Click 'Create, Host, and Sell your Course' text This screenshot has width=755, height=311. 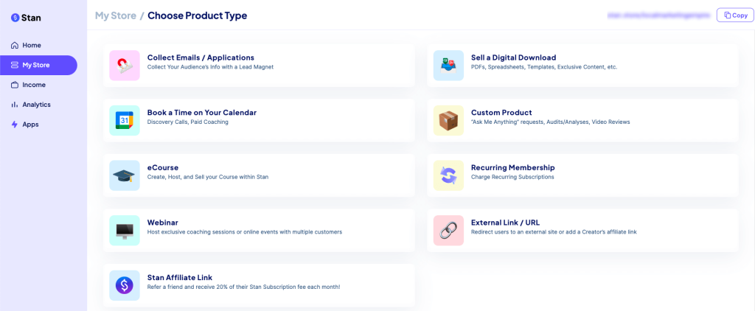[207, 177]
